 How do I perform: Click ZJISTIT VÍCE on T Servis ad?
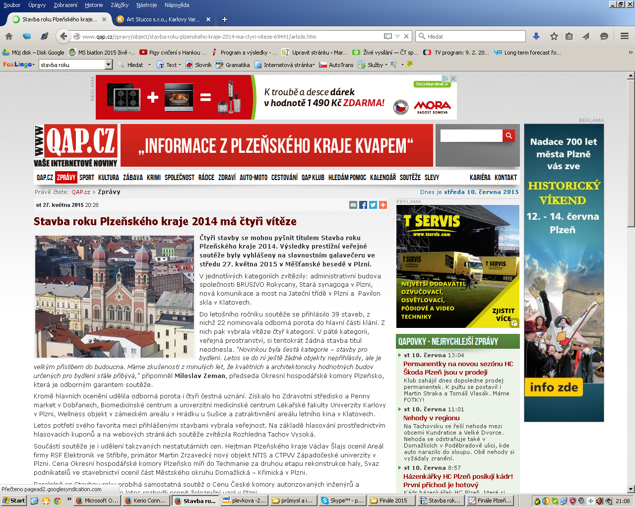click(503, 315)
